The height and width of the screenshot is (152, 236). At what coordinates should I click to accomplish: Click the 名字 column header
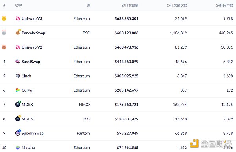click(x=18, y=5)
